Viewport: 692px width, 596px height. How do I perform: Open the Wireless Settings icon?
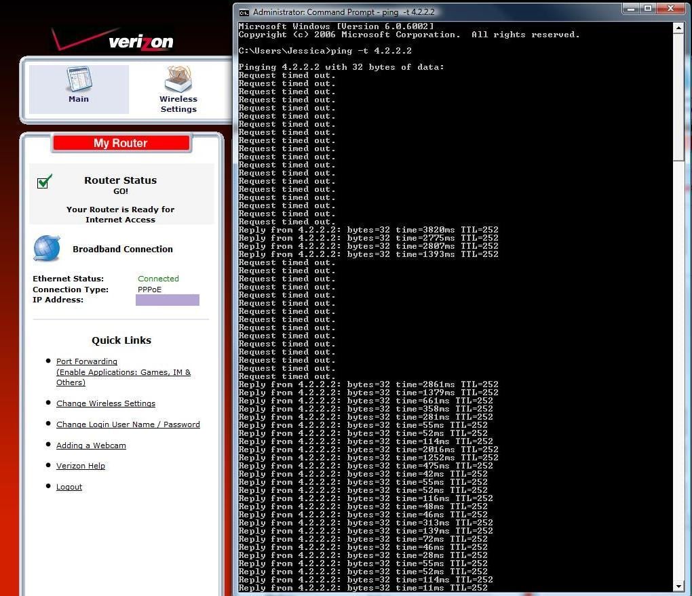pyautogui.click(x=178, y=90)
